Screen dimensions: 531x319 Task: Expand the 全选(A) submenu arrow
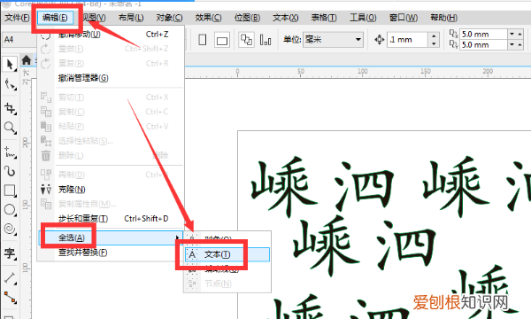click(177, 237)
